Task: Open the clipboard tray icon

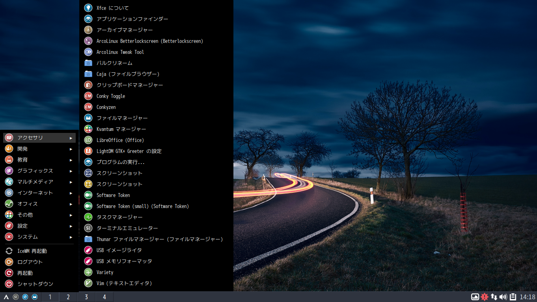Action: tap(513, 297)
